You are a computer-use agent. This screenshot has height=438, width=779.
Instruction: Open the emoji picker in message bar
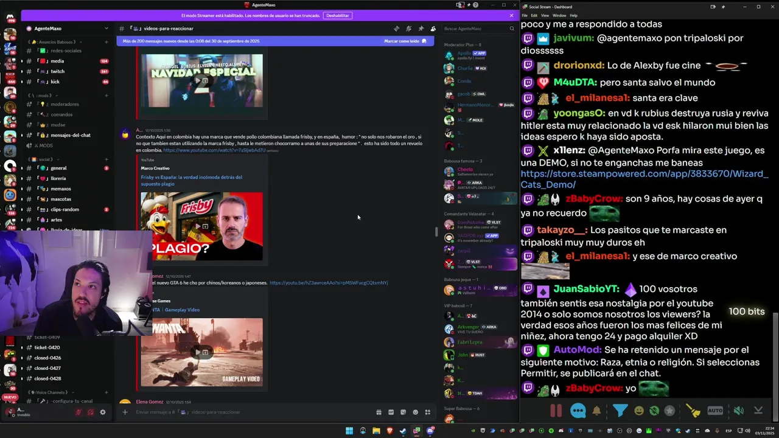(415, 412)
